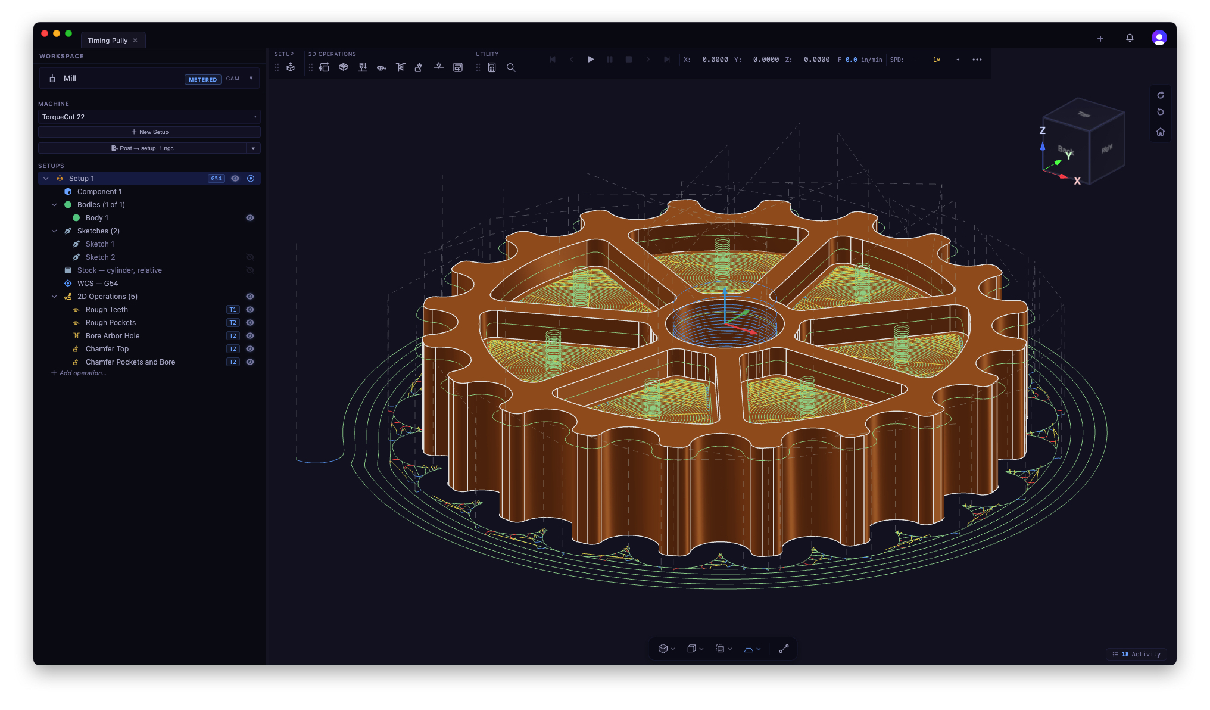Open the TorqueCut 22 machine dropdown
This screenshot has width=1210, height=710.
[149, 117]
